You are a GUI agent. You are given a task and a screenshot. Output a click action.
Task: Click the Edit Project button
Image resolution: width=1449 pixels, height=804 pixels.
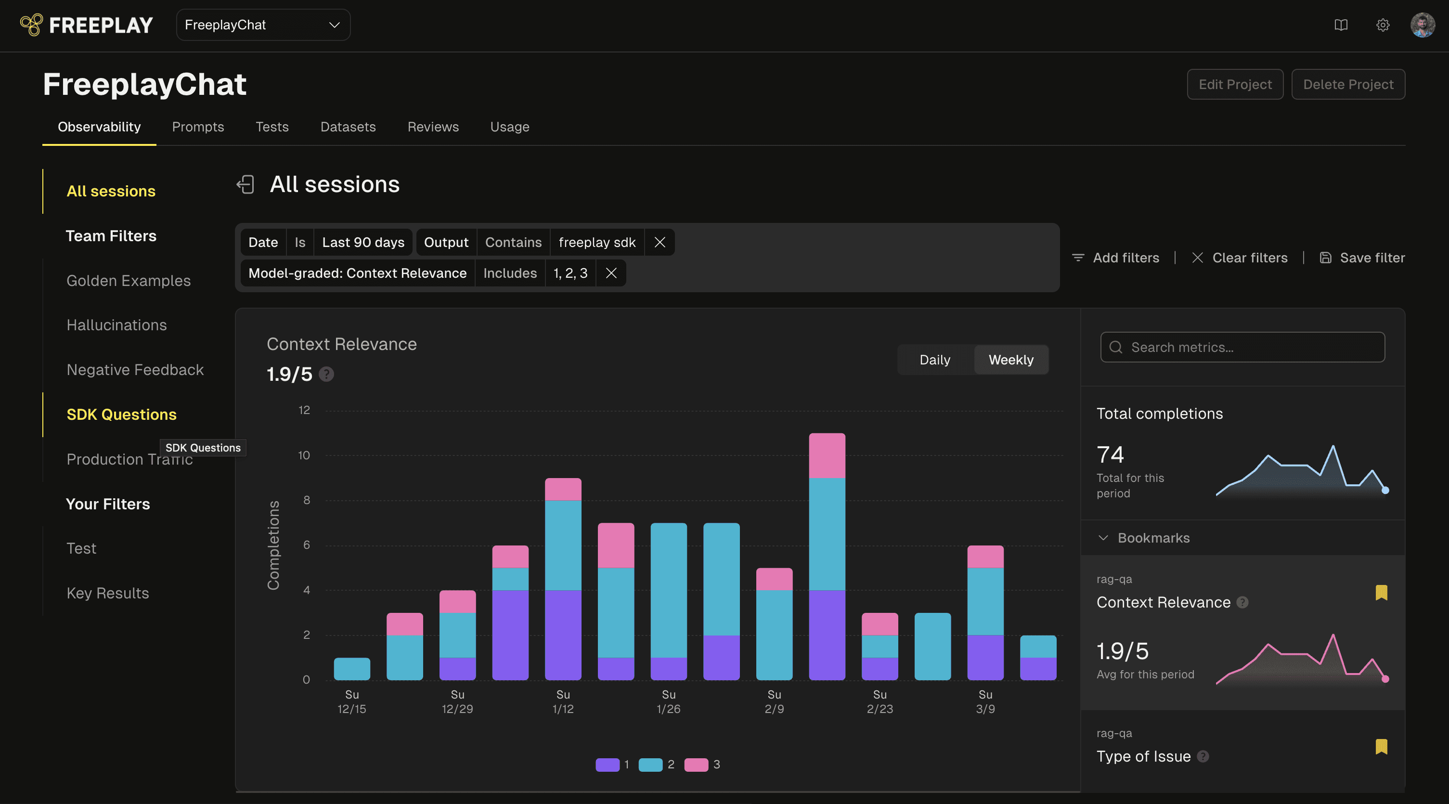click(x=1235, y=84)
